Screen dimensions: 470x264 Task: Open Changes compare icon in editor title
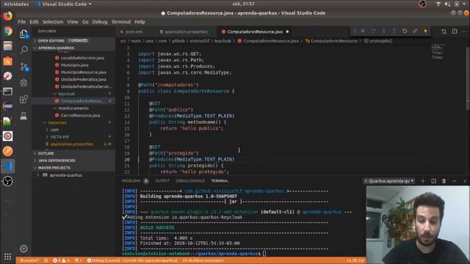(x=444, y=32)
